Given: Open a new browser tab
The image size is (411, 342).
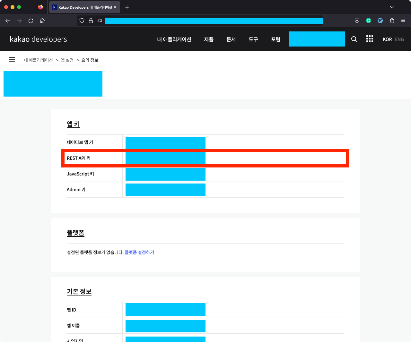Looking at the screenshot, I should [127, 7].
